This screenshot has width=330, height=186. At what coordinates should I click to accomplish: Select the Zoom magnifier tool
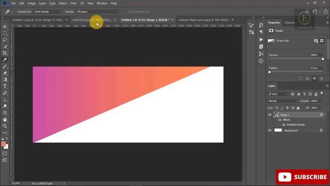[5, 126]
